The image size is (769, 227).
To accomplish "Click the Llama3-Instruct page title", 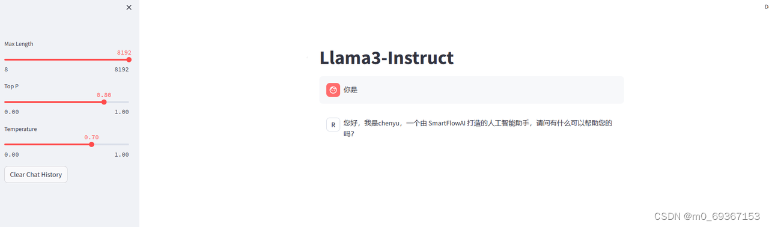I will 386,58.
